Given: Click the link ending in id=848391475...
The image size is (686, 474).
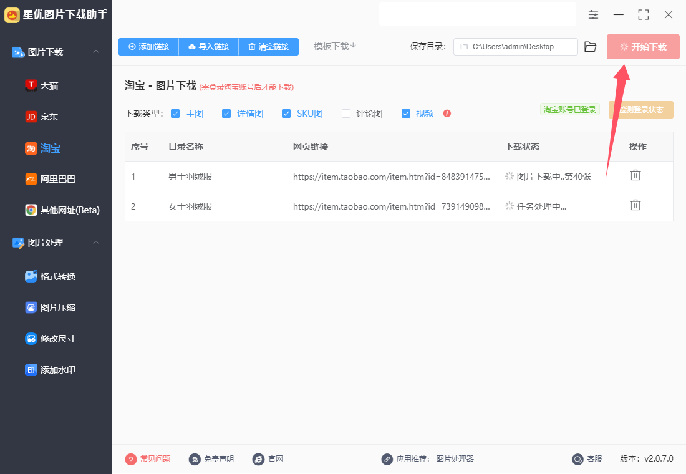Looking at the screenshot, I should click(x=392, y=177).
